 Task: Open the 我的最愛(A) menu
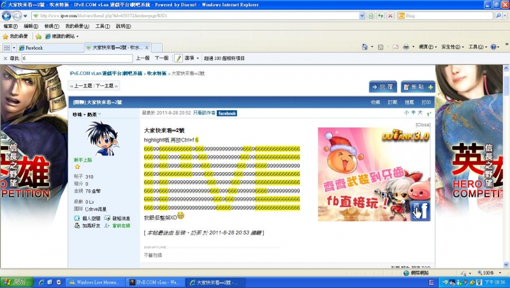coord(77,26)
